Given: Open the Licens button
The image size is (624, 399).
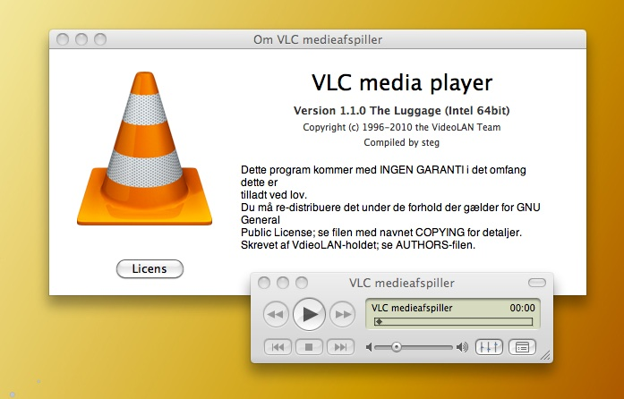Looking at the screenshot, I should click(x=150, y=269).
